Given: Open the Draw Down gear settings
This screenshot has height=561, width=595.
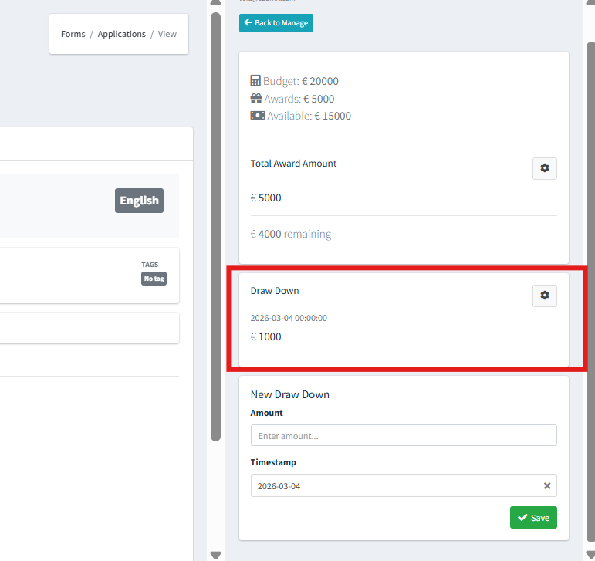Looking at the screenshot, I should pos(544,296).
